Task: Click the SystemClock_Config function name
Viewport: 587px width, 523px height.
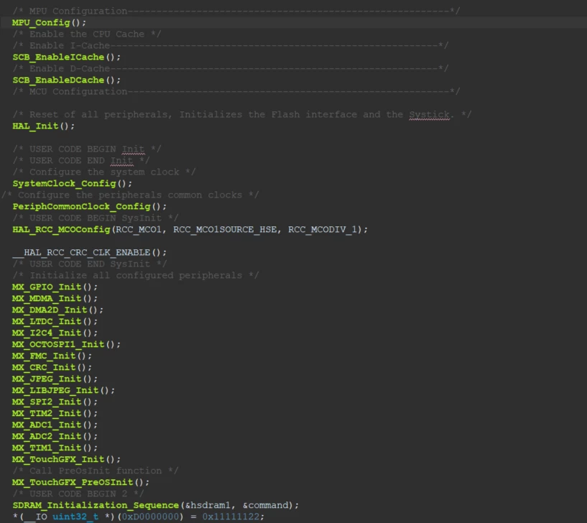Action: (x=65, y=183)
